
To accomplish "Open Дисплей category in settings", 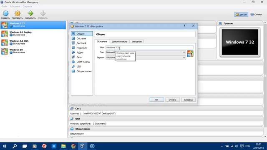I will click(82, 43).
